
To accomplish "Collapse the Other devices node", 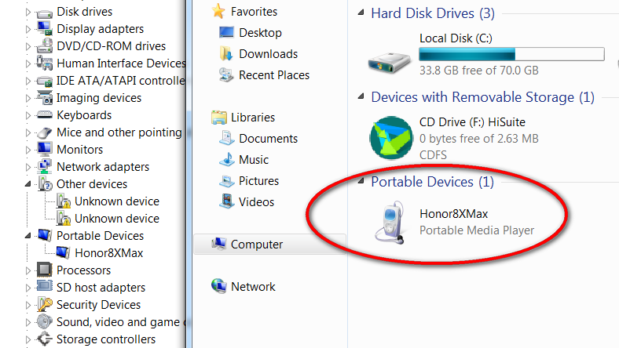I will click(x=28, y=184).
